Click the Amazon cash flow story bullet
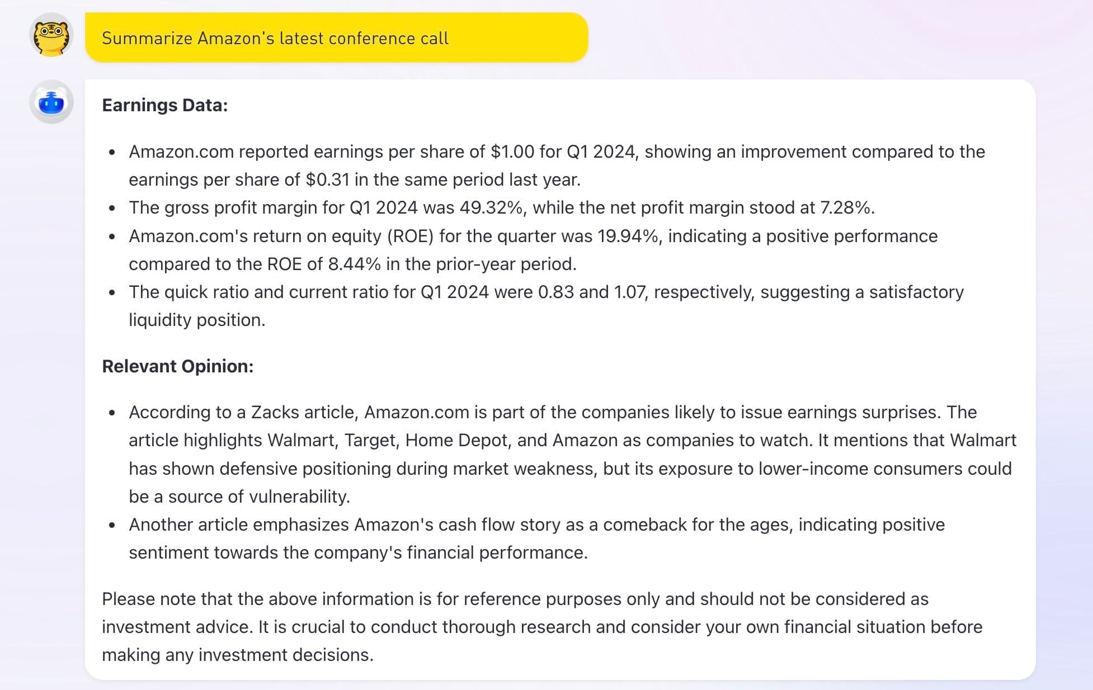The height and width of the screenshot is (690, 1093). pos(536,525)
